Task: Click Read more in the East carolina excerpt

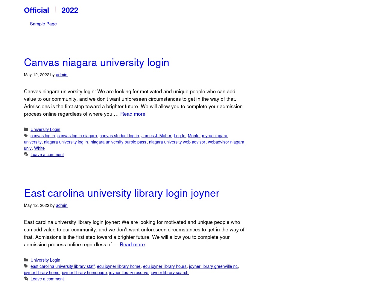Action: 132,245
